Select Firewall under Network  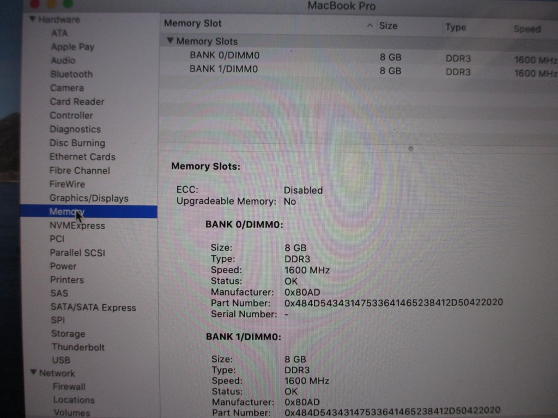pos(69,386)
